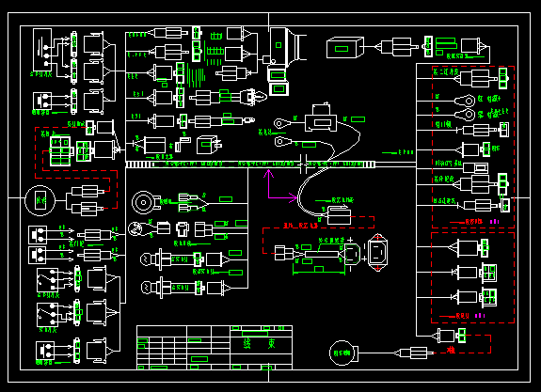Select the upper ring terminal near center relay
The width and height of the screenshot is (541, 392).
[282, 123]
